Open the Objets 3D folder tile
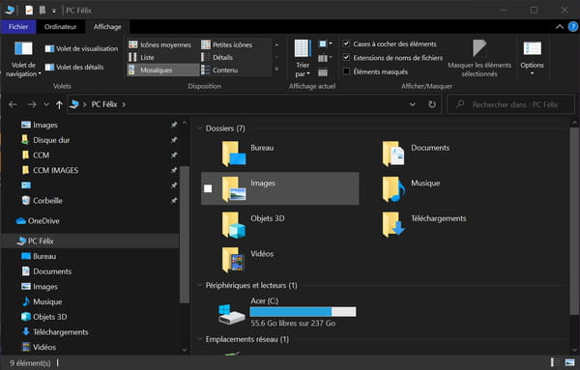The height and width of the screenshot is (370, 580). point(279,224)
